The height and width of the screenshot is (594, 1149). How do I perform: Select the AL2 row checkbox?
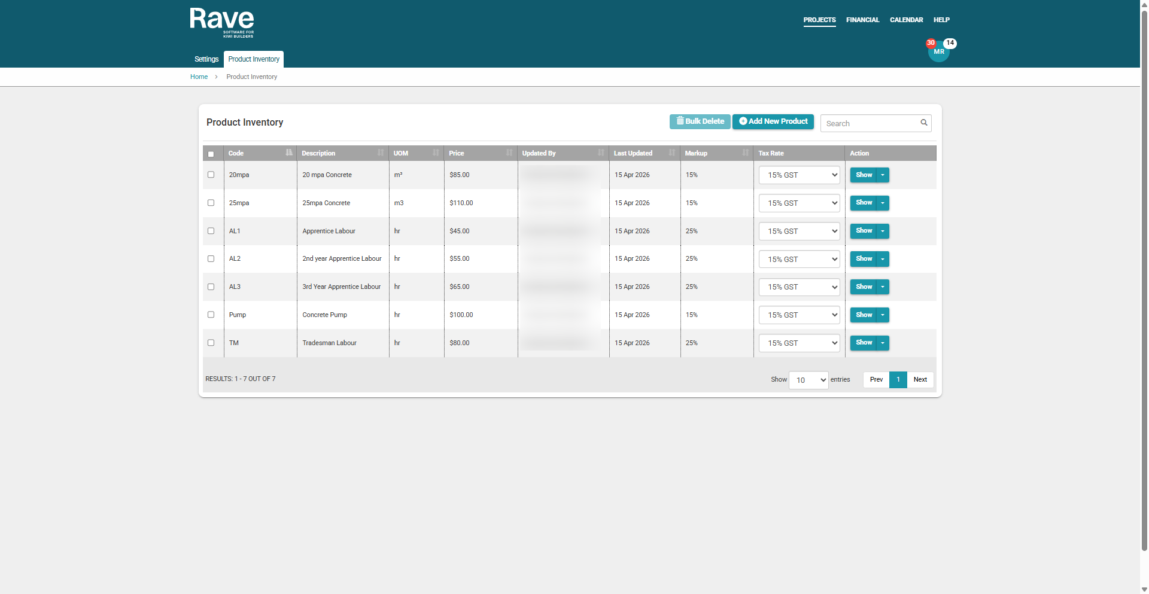coord(211,258)
